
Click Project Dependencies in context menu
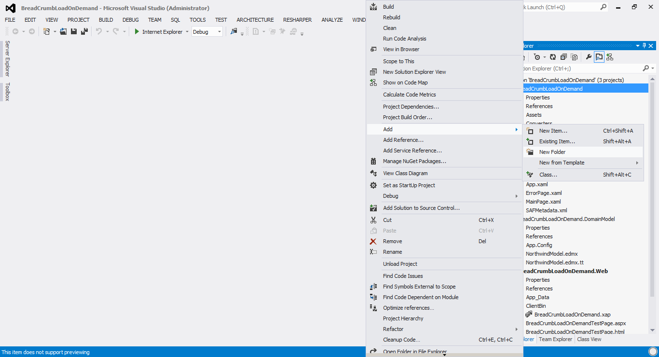[444, 107]
